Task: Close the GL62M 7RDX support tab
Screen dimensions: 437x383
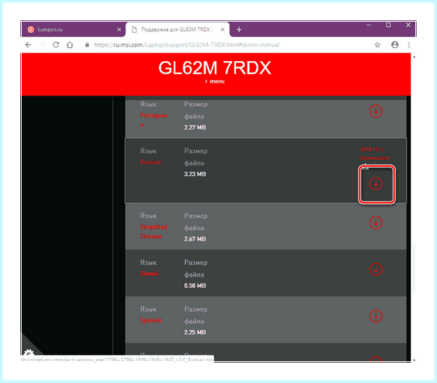Action: pyautogui.click(x=222, y=30)
